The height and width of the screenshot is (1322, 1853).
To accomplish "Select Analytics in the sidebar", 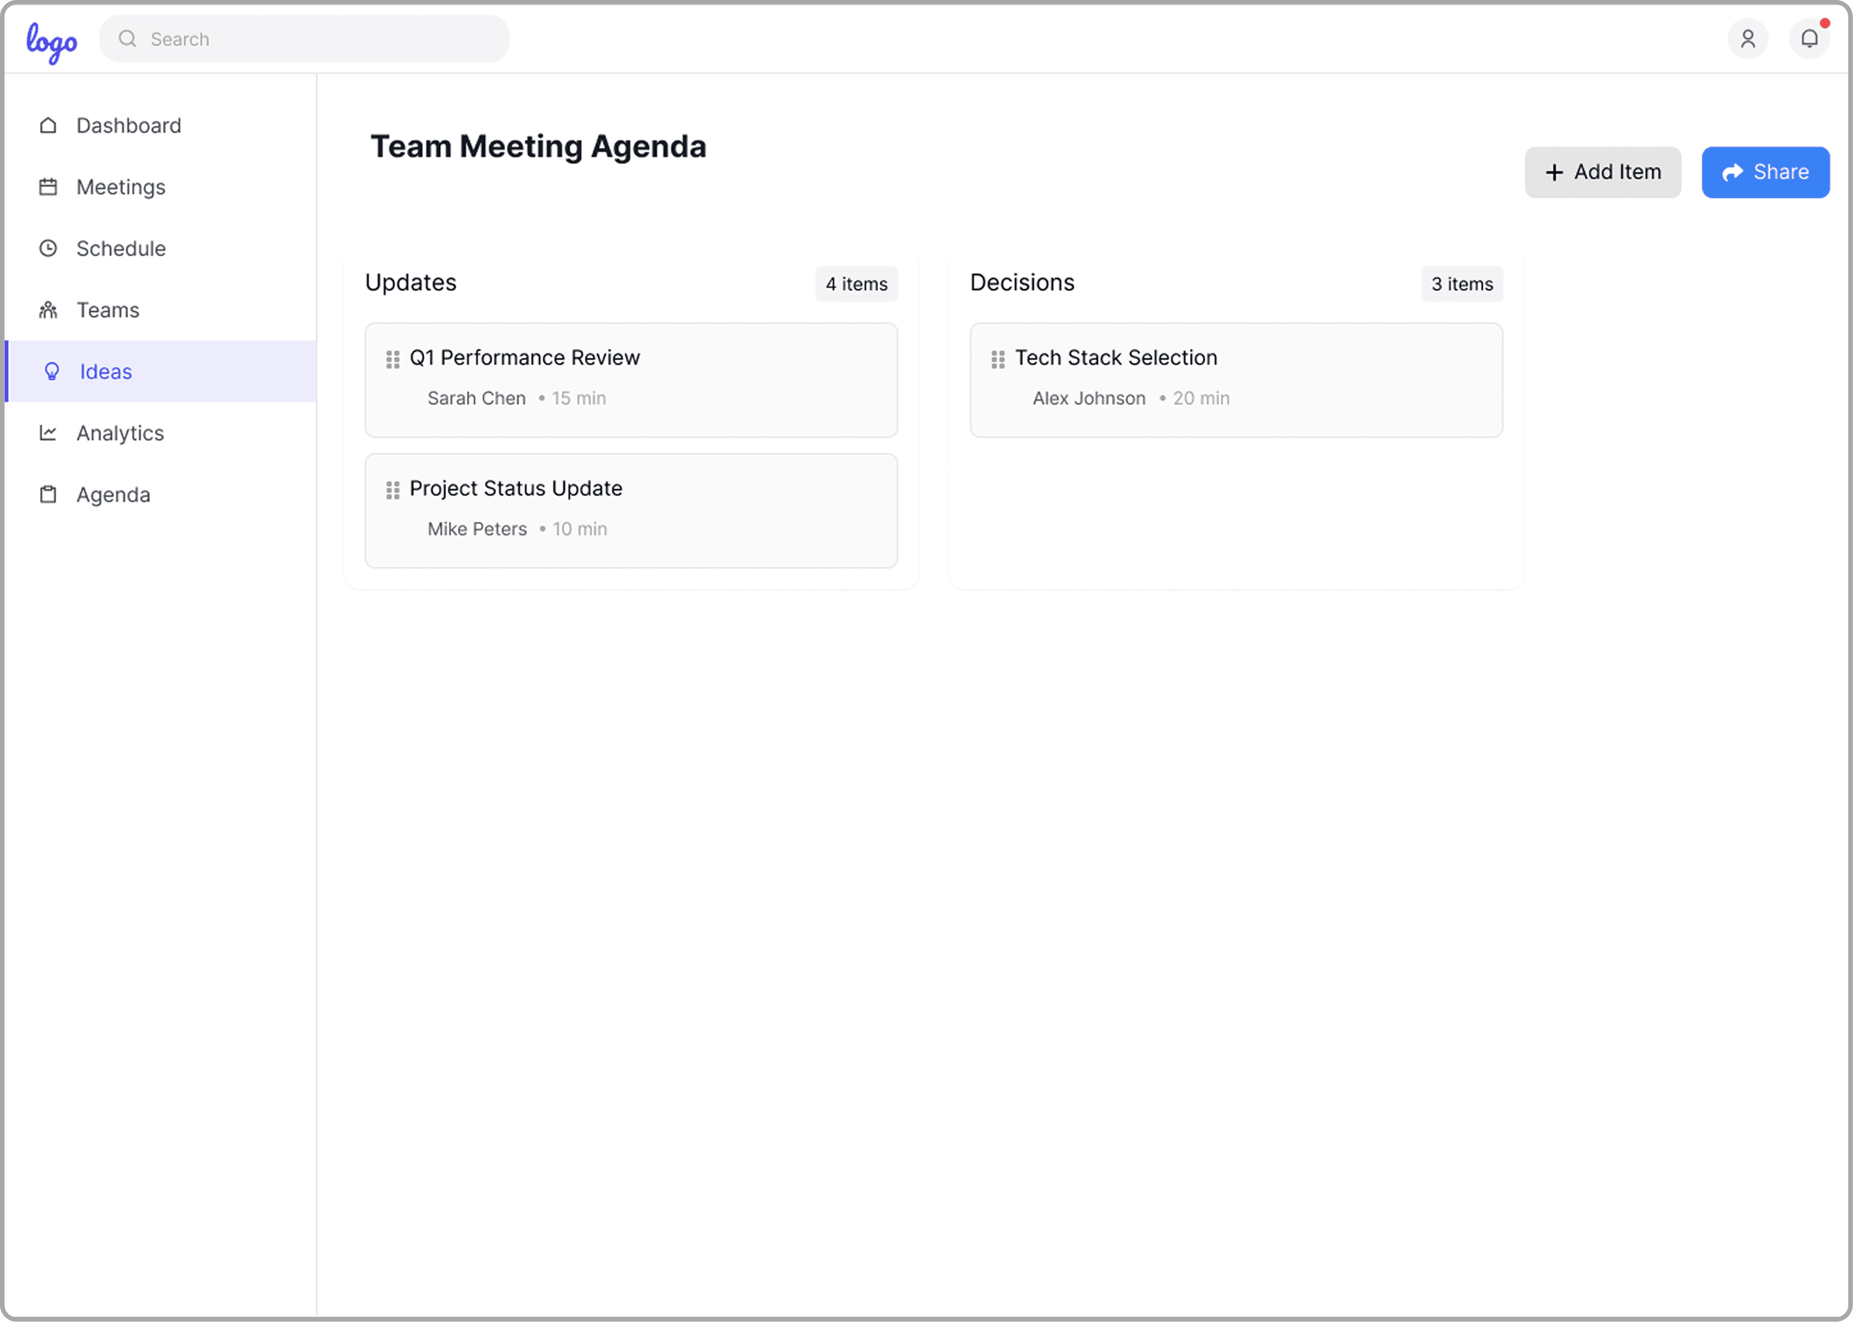I will point(120,433).
